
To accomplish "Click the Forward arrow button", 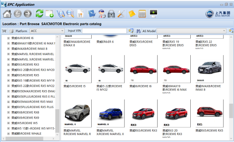I will (x=28, y=14).
